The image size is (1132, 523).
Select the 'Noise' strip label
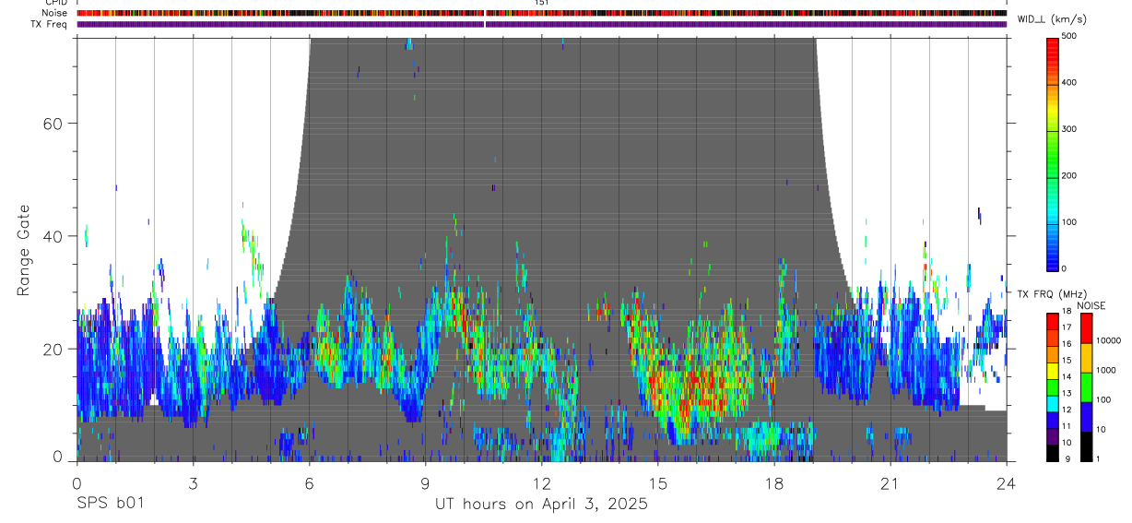(x=54, y=13)
